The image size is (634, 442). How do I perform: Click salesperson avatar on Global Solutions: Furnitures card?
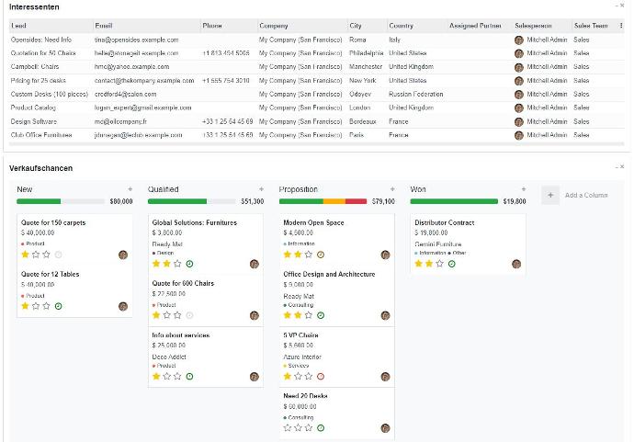pos(255,264)
